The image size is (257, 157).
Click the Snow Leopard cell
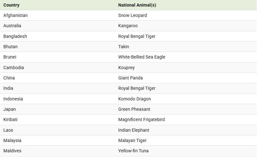pos(133,15)
